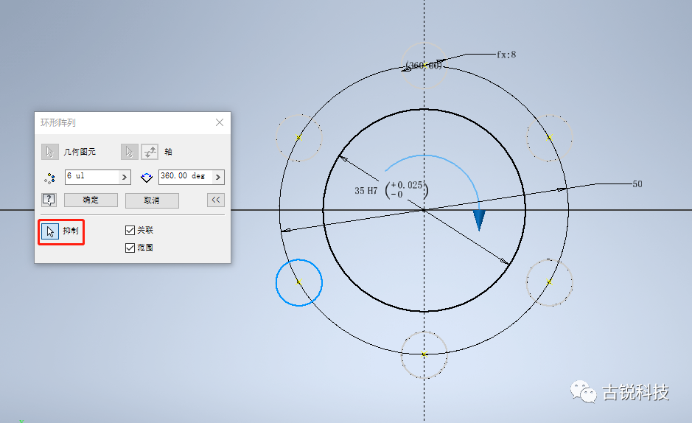Click the 35 H7 dimension text
Screen dimensions: 692x423
point(366,191)
